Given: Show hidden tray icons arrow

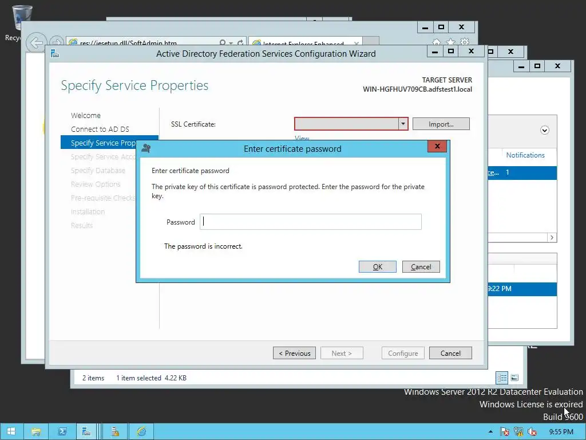Looking at the screenshot, I should [490, 432].
